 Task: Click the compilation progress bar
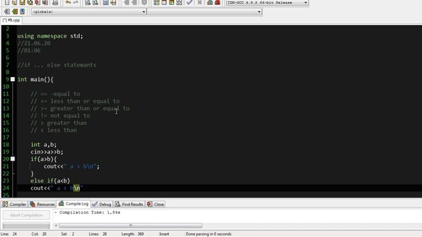(26, 225)
